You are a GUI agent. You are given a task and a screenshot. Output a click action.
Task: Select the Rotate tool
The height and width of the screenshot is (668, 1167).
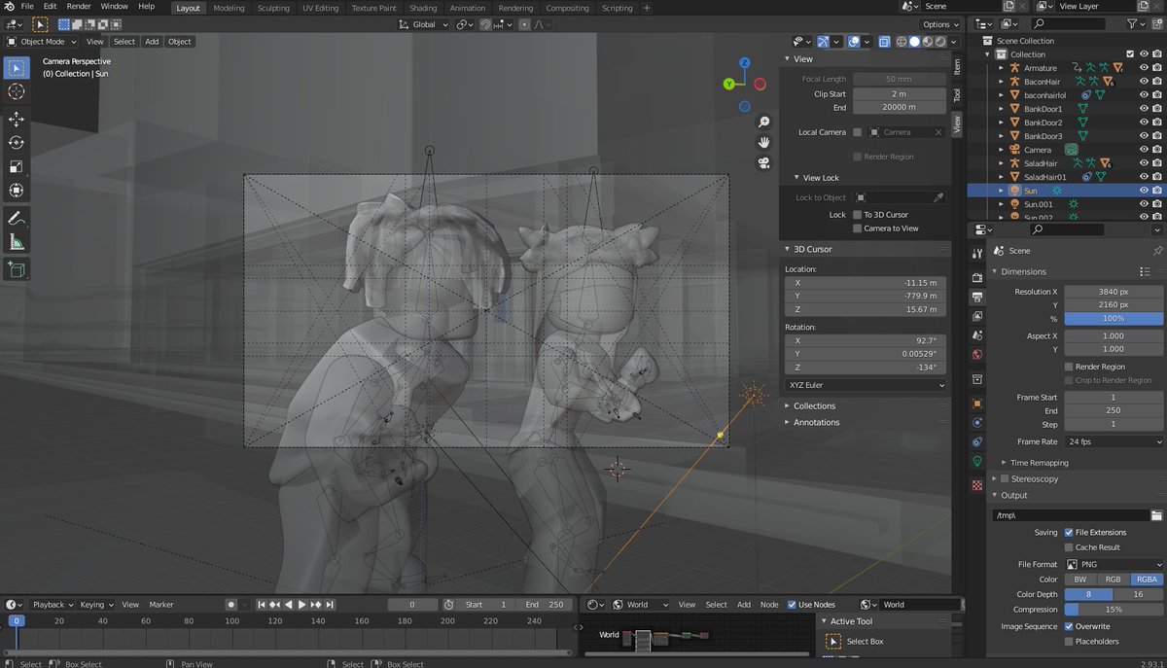click(x=16, y=143)
